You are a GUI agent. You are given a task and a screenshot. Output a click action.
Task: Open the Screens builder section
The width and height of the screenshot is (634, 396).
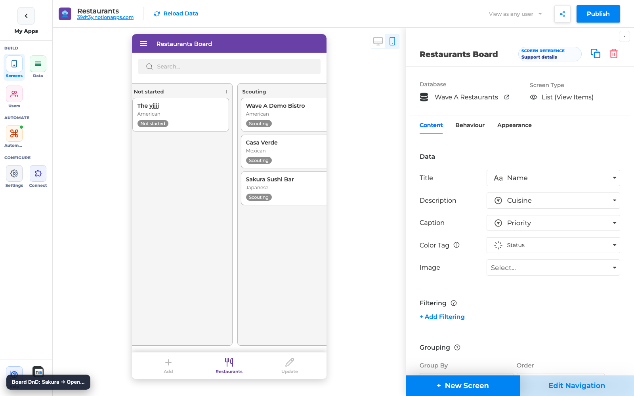[x=14, y=67]
